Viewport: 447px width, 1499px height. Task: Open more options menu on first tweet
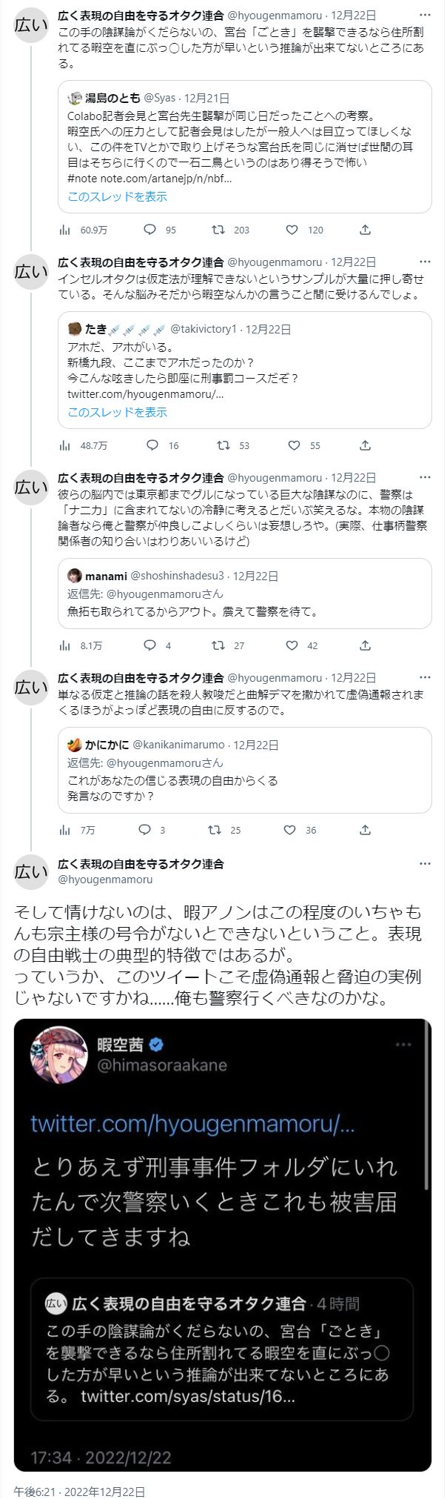click(425, 15)
